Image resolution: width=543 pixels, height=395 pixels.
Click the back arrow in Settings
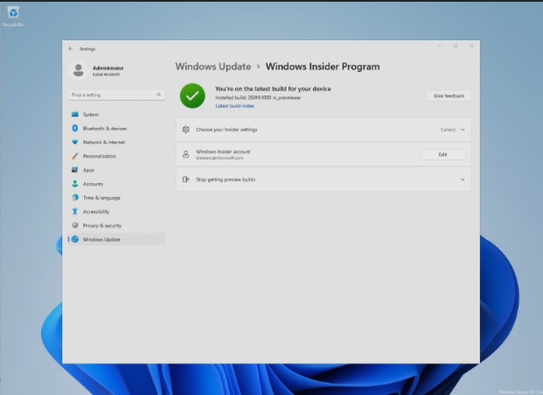pos(71,49)
